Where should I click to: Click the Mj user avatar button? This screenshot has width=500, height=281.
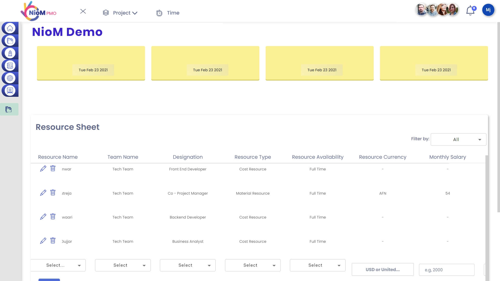[x=488, y=10]
